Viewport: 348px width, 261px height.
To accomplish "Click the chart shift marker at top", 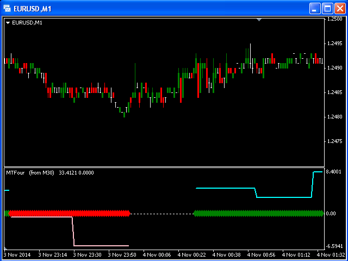I will (259, 20).
